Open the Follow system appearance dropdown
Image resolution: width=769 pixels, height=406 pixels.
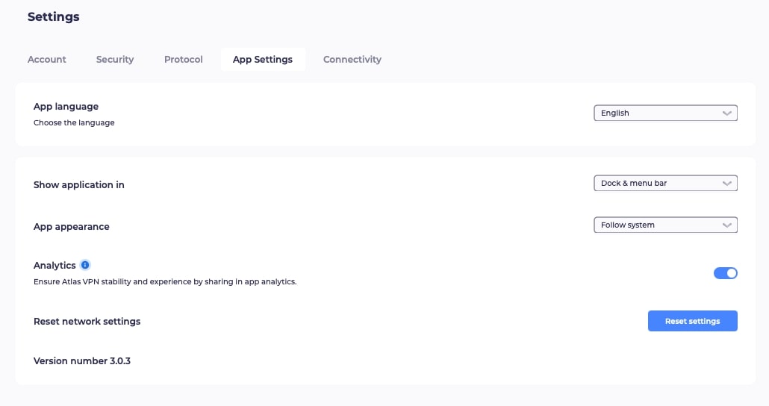(665, 225)
